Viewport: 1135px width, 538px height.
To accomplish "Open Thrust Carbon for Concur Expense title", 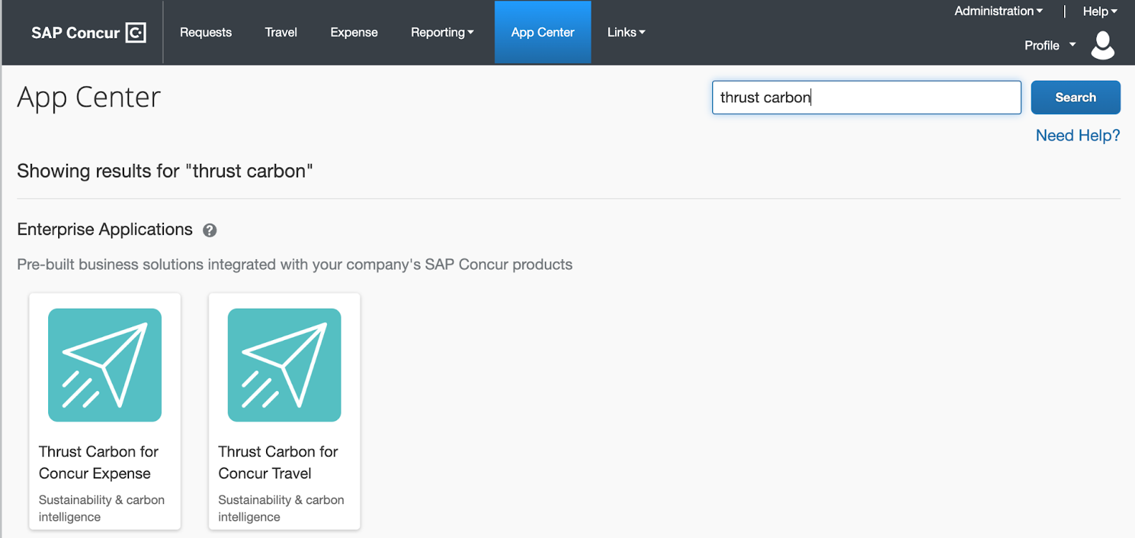I will tap(99, 462).
